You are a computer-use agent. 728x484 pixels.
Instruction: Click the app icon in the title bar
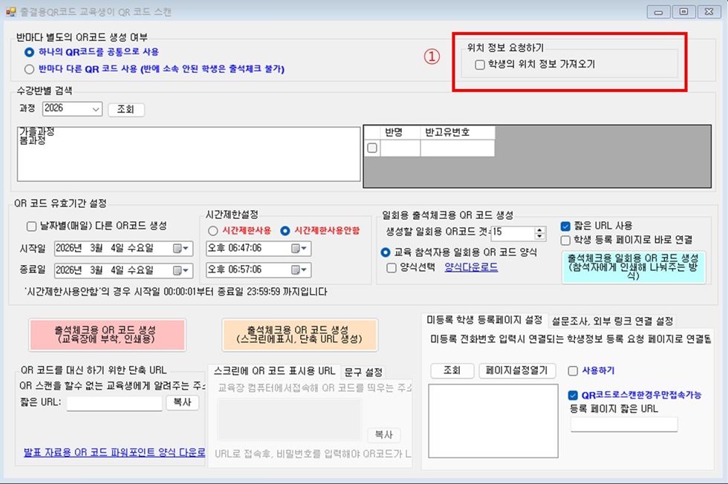point(10,11)
